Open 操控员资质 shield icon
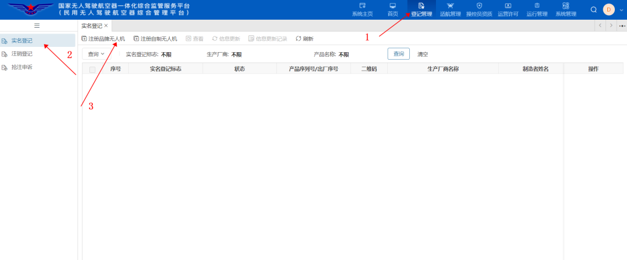Viewport: 627px width, 260px height. tap(479, 6)
